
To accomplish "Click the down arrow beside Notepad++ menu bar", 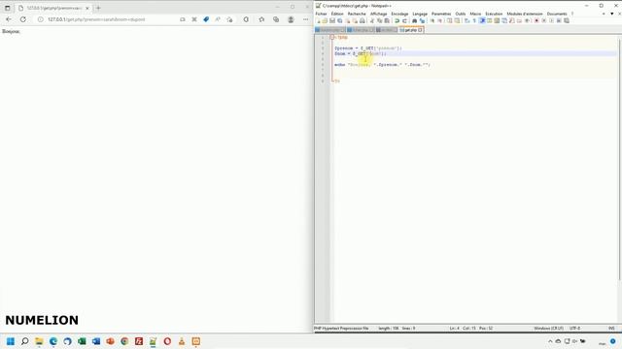I will pos(611,14).
